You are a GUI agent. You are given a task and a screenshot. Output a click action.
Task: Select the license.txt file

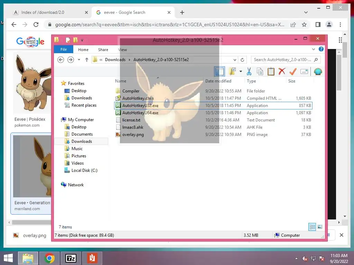click(x=131, y=120)
